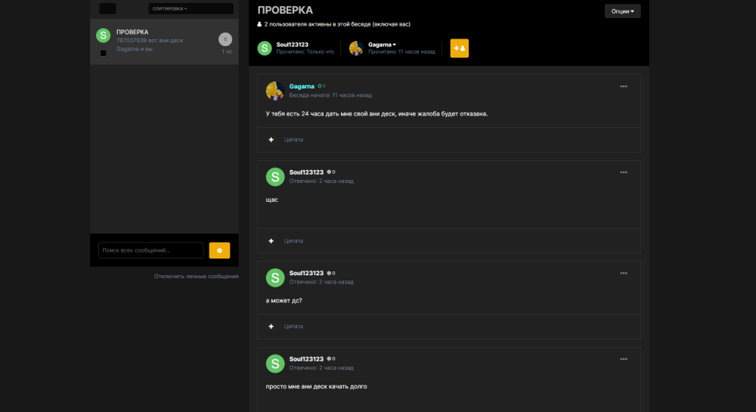Open options menu for the "щас" message
Viewport: 756px width, 412px height.
tap(624, 172)
